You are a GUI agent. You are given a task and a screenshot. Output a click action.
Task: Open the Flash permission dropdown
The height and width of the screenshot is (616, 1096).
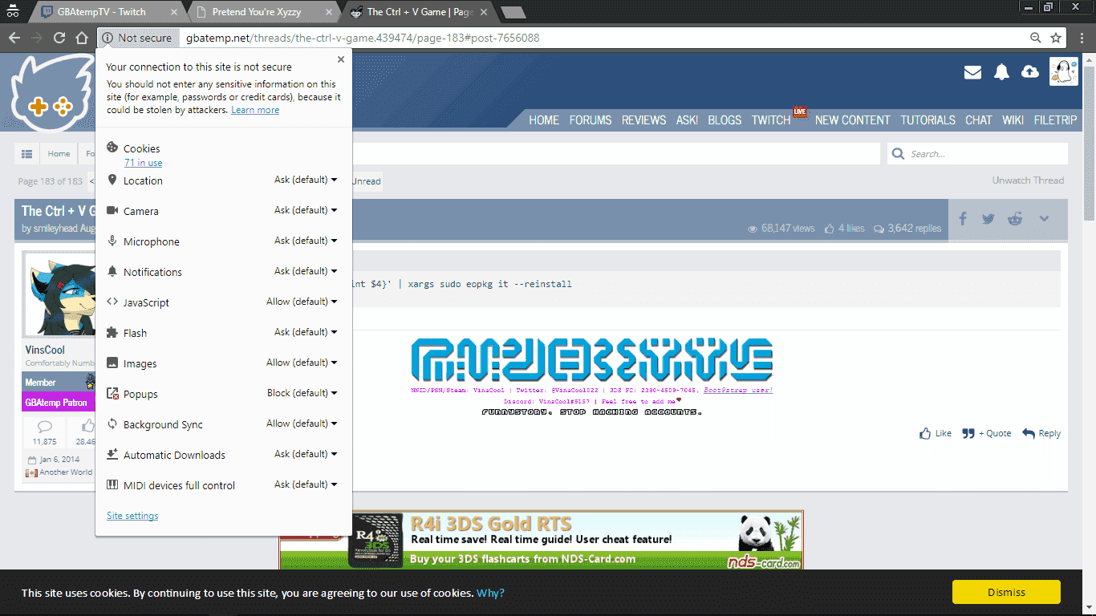pyautogui.click(x=306, y=332)
